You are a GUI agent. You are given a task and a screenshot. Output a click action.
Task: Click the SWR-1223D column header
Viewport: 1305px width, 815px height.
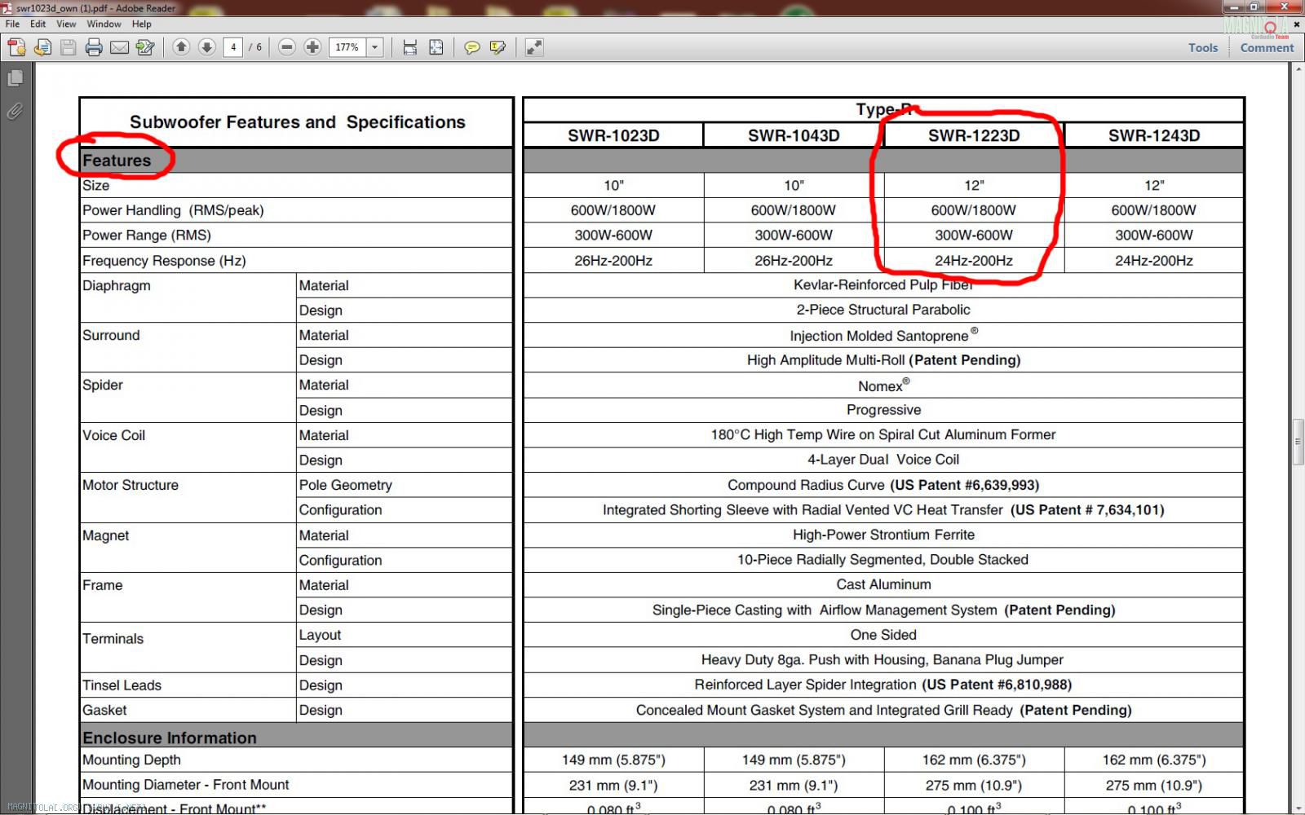pyautogui.click(x=974, y=135)
